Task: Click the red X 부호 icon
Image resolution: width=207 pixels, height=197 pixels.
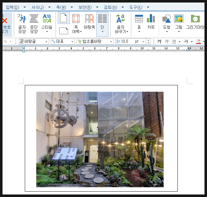Action: coord(5,20)
